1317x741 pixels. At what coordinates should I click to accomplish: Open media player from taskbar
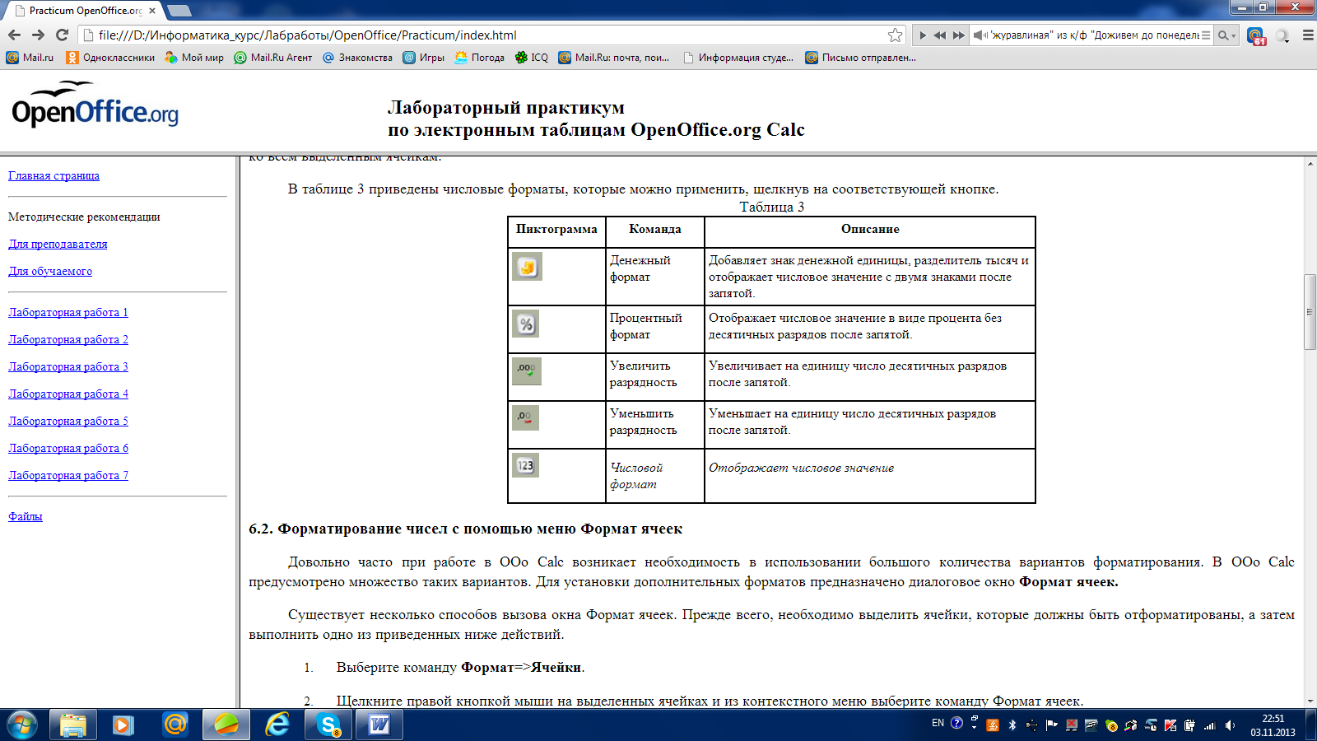coord(123,725)
